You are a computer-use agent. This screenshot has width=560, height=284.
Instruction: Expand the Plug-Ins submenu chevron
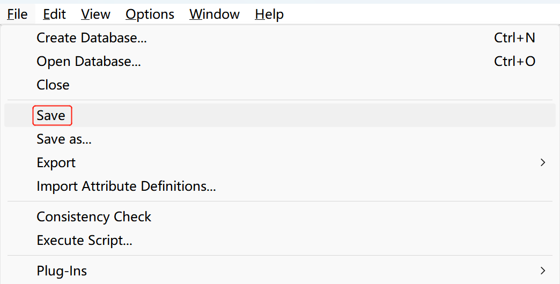[x=543, y=271]
